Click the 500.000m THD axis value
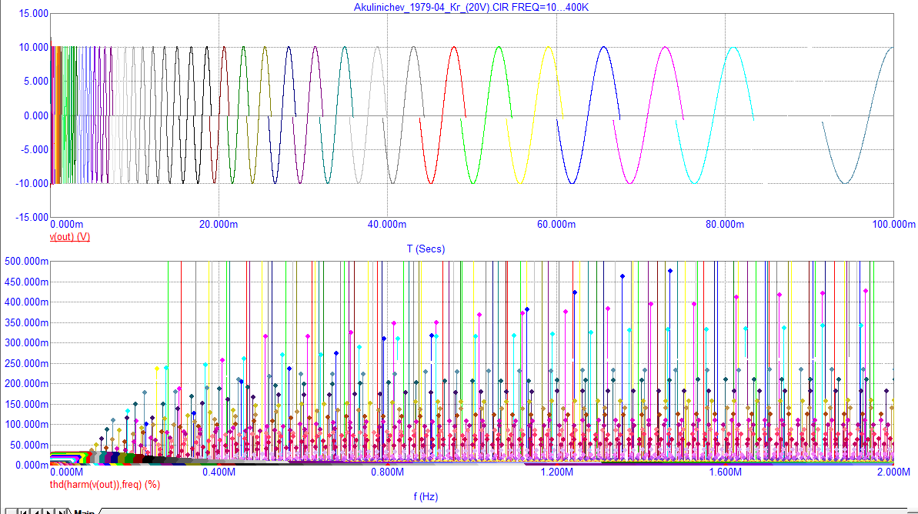Screen dimensions: 918x514 pos(27,261)
